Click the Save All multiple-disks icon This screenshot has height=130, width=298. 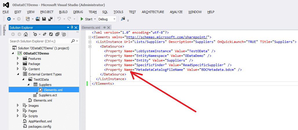50,19
